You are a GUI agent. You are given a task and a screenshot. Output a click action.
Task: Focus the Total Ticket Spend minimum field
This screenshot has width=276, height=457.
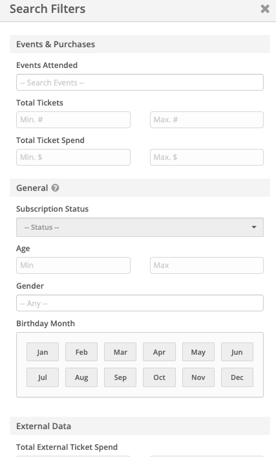click(73, 157)
